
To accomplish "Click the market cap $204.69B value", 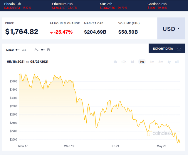I will tap(95, 32).
